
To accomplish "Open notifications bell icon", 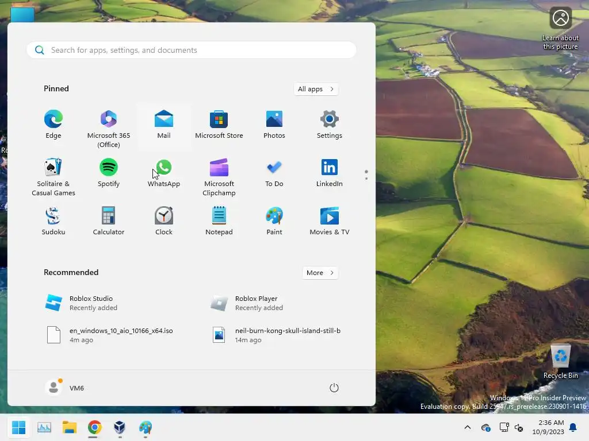I will click(x=573, y=427).
